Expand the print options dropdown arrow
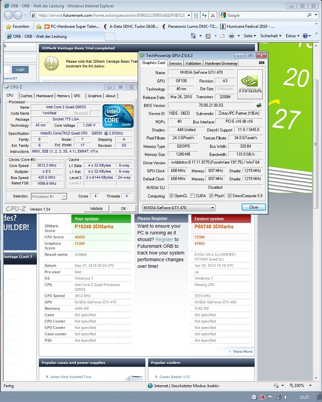322x402 pixels. coord(238,36)
